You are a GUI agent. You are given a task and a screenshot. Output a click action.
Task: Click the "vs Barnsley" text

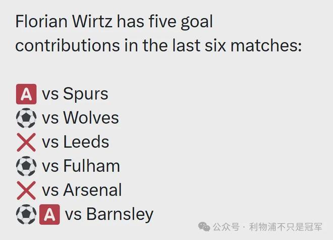(x=109, y=214)
